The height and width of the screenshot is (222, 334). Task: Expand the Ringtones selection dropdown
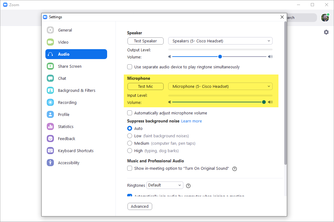point(165,185)
